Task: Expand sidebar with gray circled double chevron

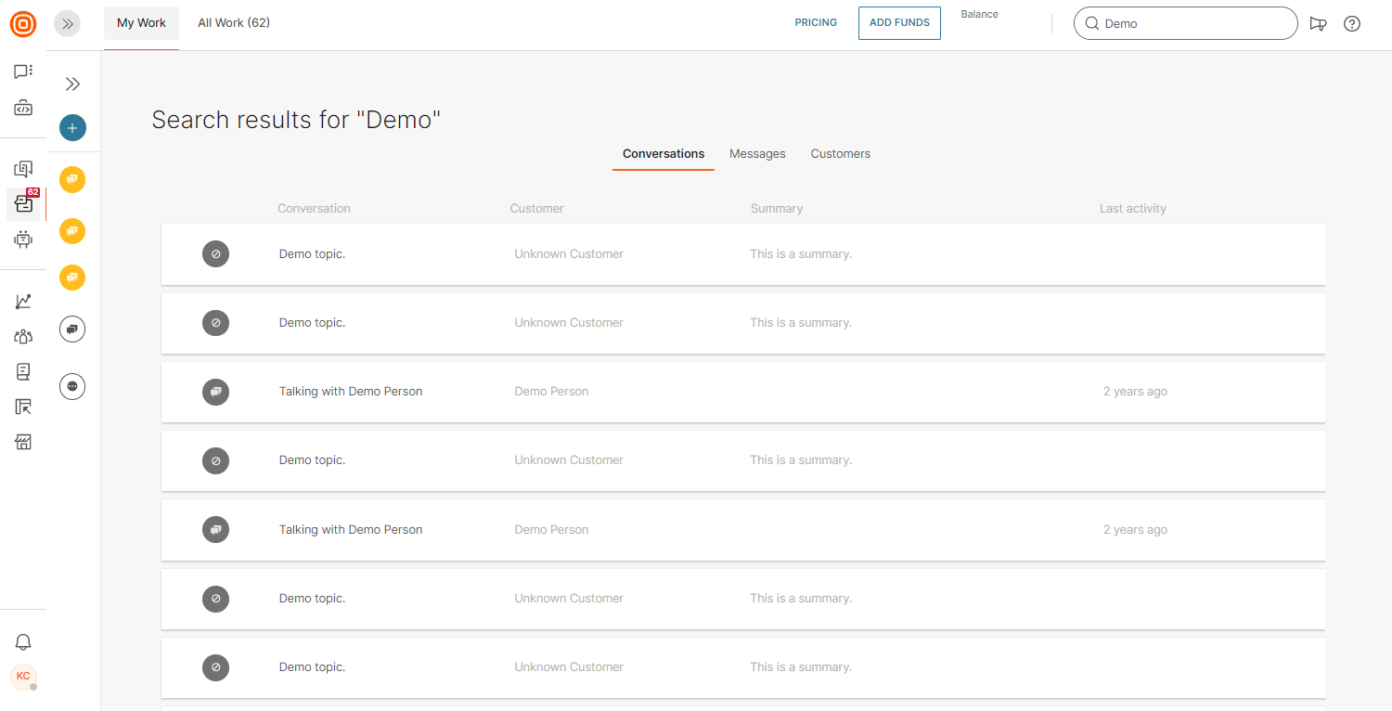Action: pyautogui.click(x=67, y=24)
